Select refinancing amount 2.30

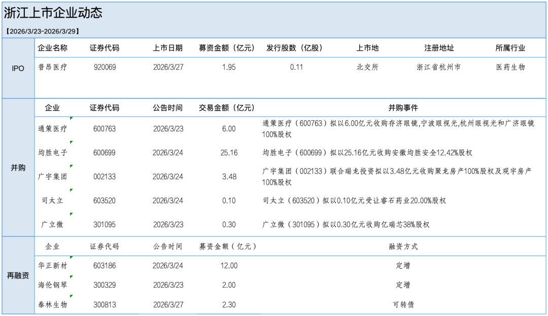(229, 304)
